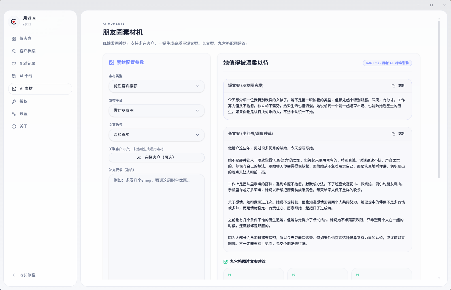Viewport: 451px width, 290px height.
Task: Click the scrollbar up arrow
Action: pyautogui.click(x=439, y=19)
